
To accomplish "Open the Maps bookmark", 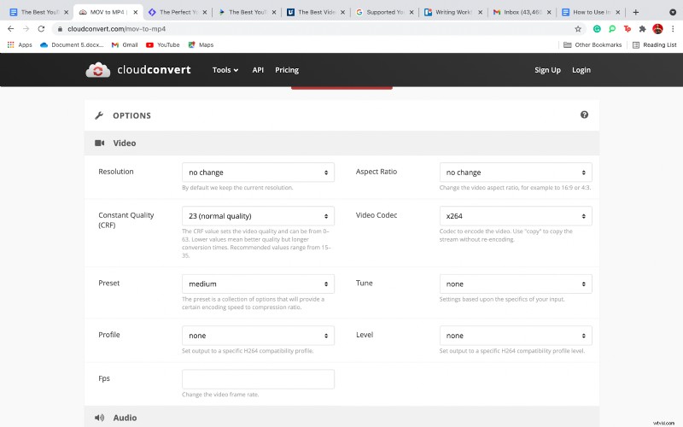I will 201,45.
